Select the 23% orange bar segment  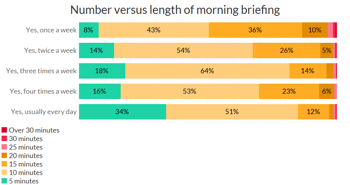[289, 91]
